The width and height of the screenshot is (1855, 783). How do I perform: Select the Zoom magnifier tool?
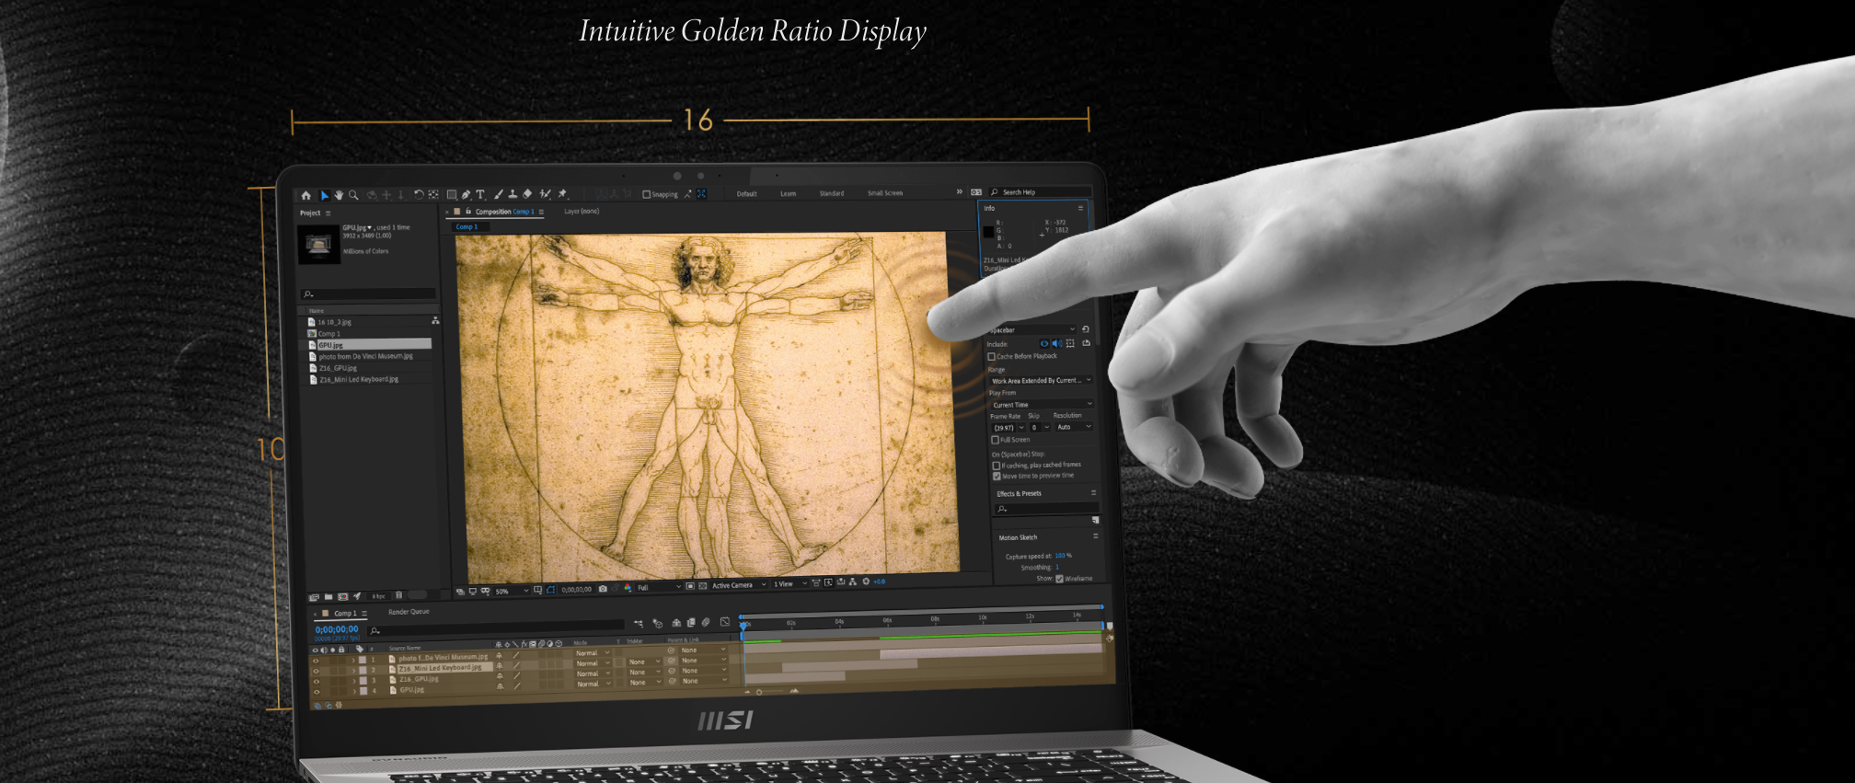point(353,195)
